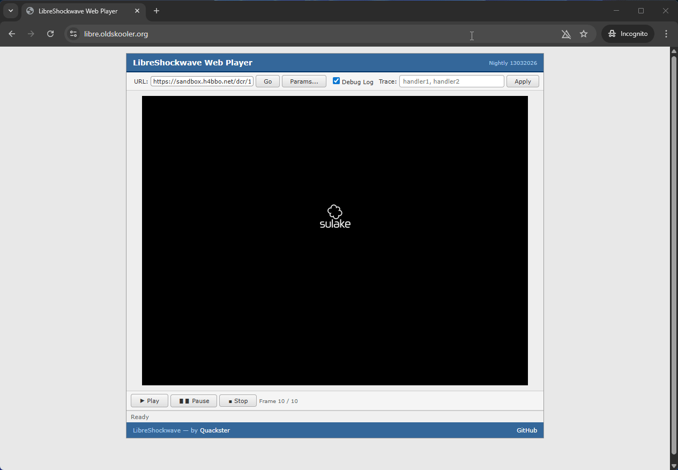Screen dimensions: 678x470
Task: Open the tab search dropdown arrow
Action: 10,11
